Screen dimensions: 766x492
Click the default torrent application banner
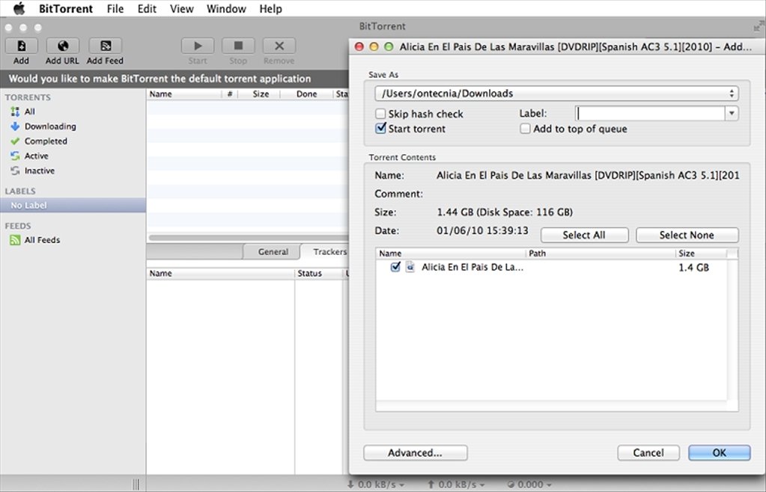(174, 79)
